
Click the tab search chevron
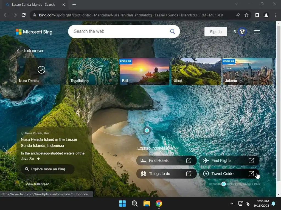[x=237, y=4]
